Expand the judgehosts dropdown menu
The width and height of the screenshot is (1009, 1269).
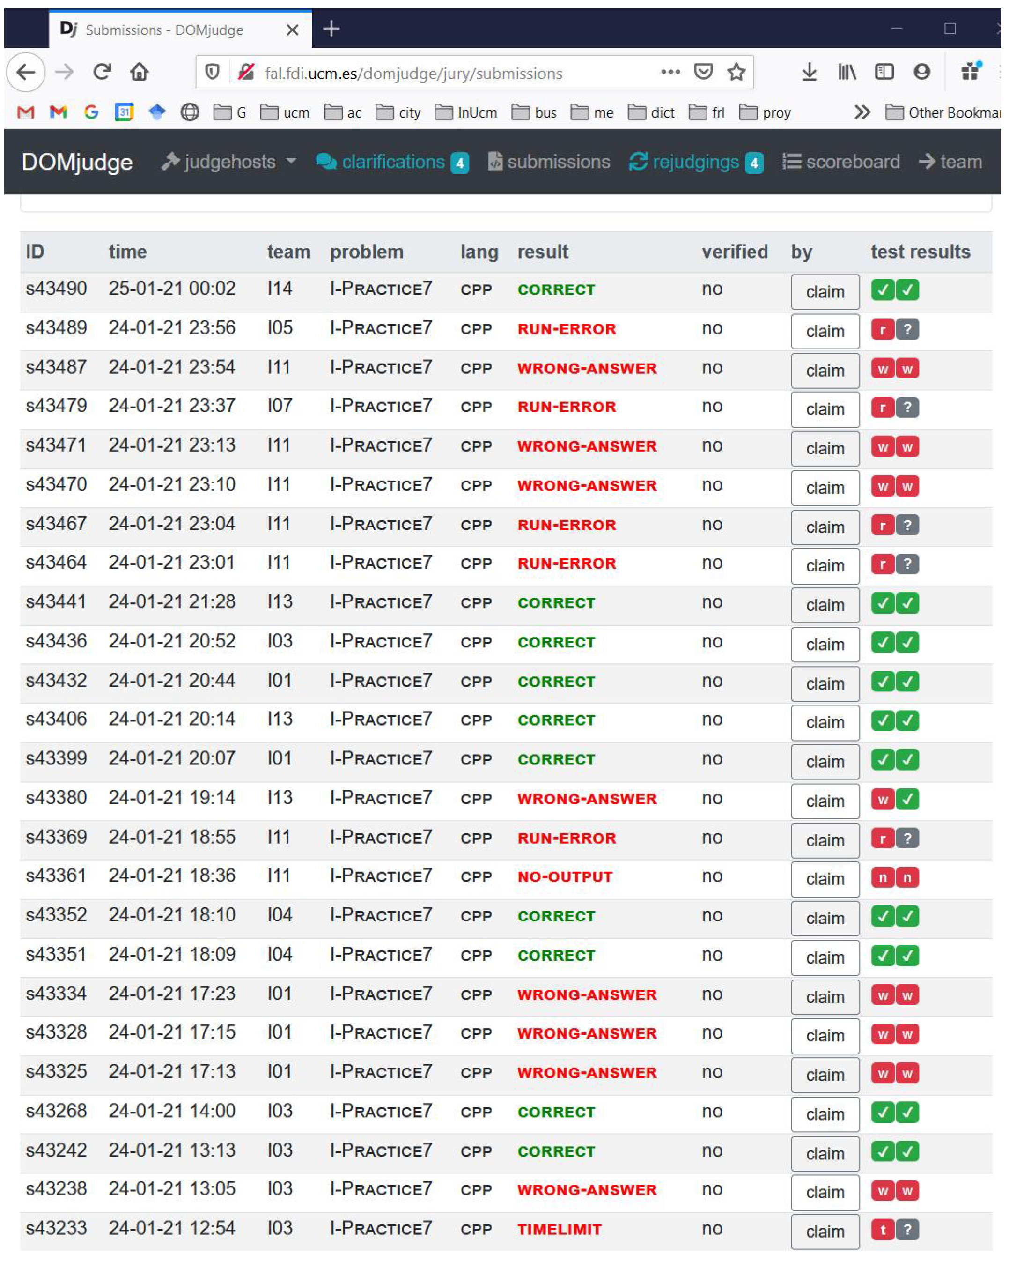point(228,161)
